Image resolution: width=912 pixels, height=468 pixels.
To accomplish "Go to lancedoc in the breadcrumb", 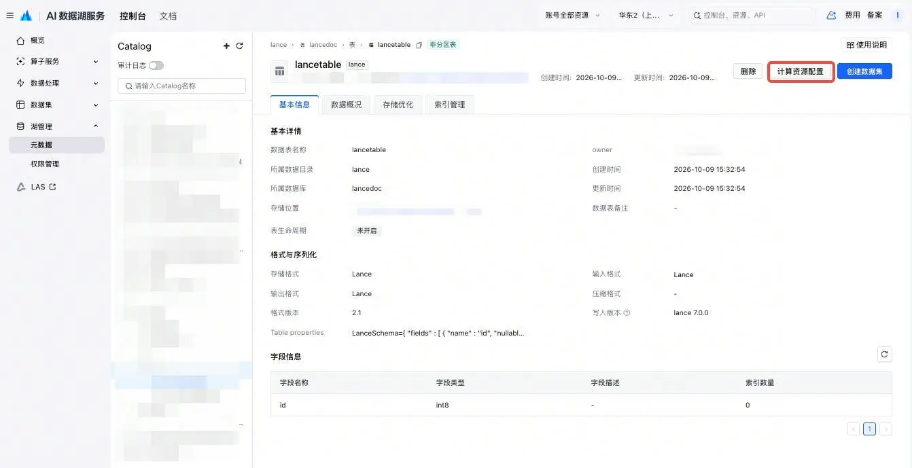I will pyautogui.click(x=323, y=45).
